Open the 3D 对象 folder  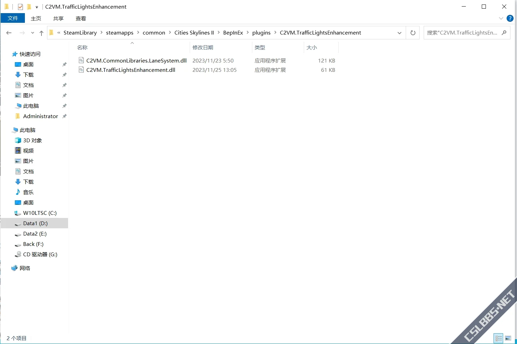(32, 141)
